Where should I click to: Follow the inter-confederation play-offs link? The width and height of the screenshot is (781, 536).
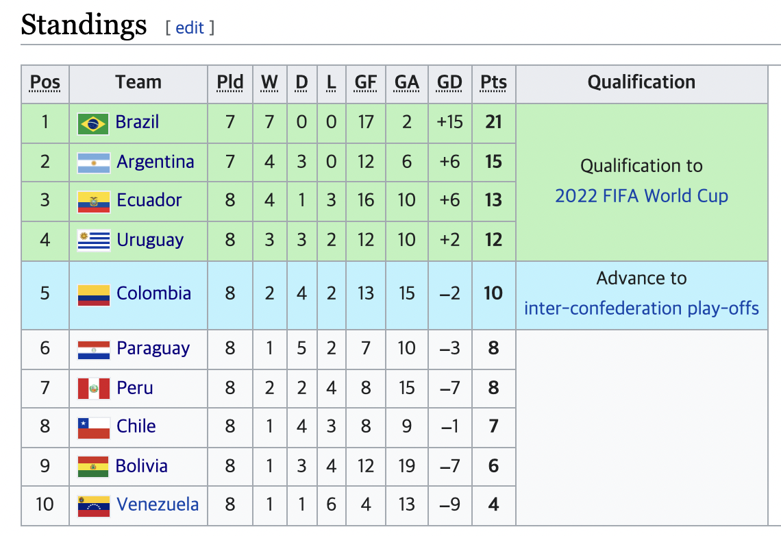641,308
